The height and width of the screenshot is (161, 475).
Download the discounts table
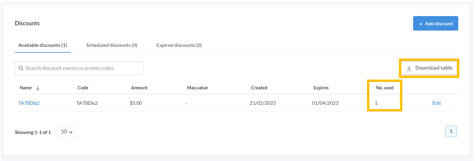429,68
